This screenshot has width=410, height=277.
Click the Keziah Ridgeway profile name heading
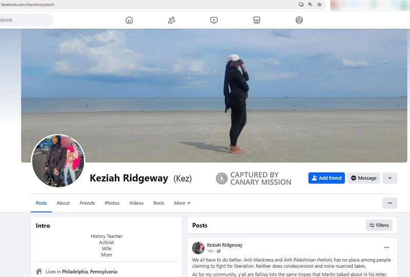pyautogui.click(x=129, y=179)
